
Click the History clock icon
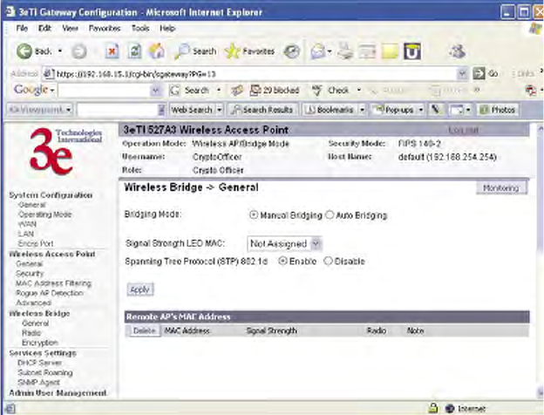tap(291, 51)
